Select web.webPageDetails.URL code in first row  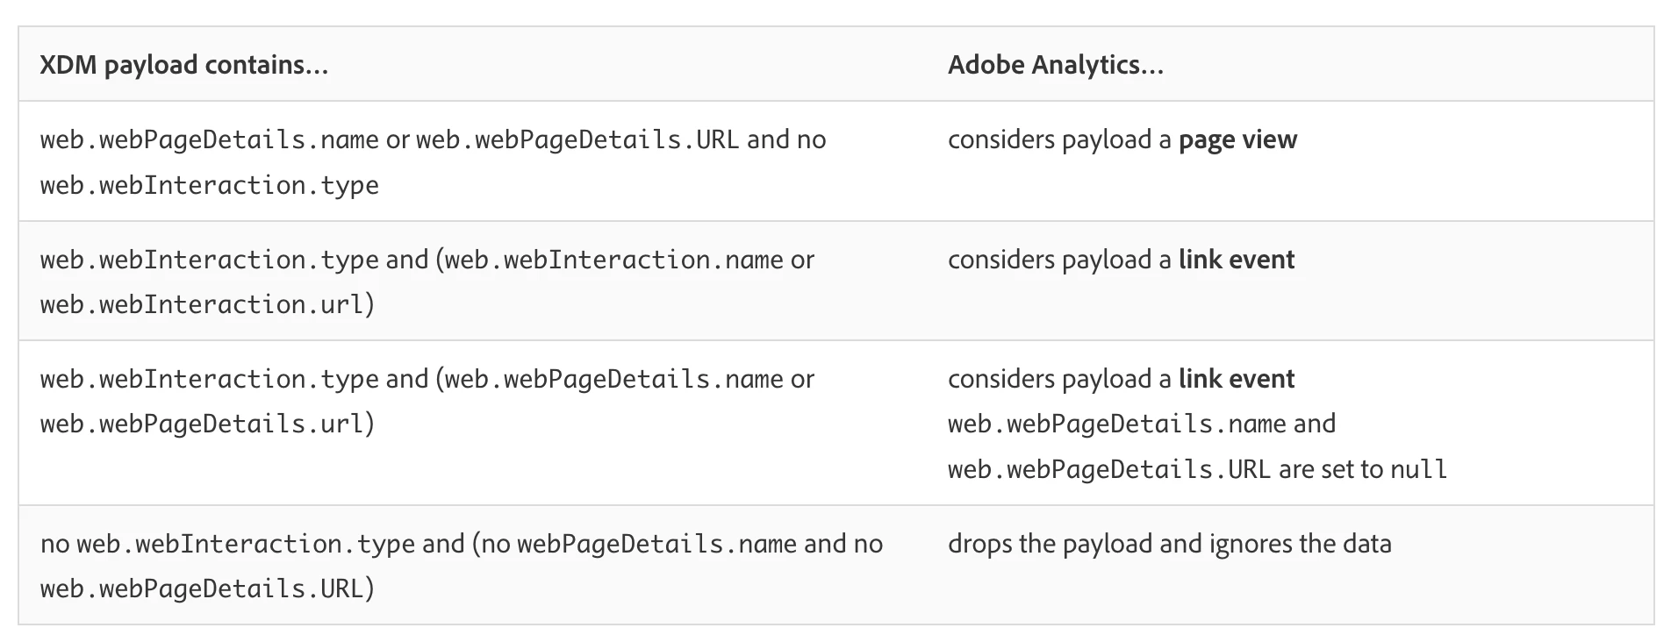click(x=577, y=140)
